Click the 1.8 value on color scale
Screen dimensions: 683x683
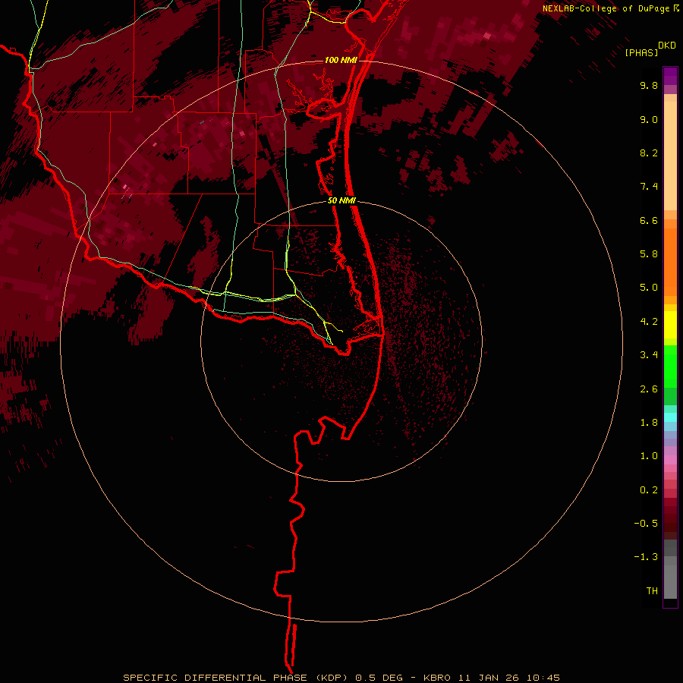(x=649, y=423)
